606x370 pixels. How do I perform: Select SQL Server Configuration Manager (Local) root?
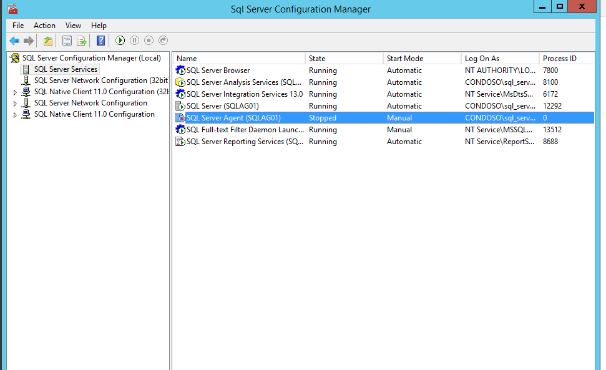[x=92, y=58]
